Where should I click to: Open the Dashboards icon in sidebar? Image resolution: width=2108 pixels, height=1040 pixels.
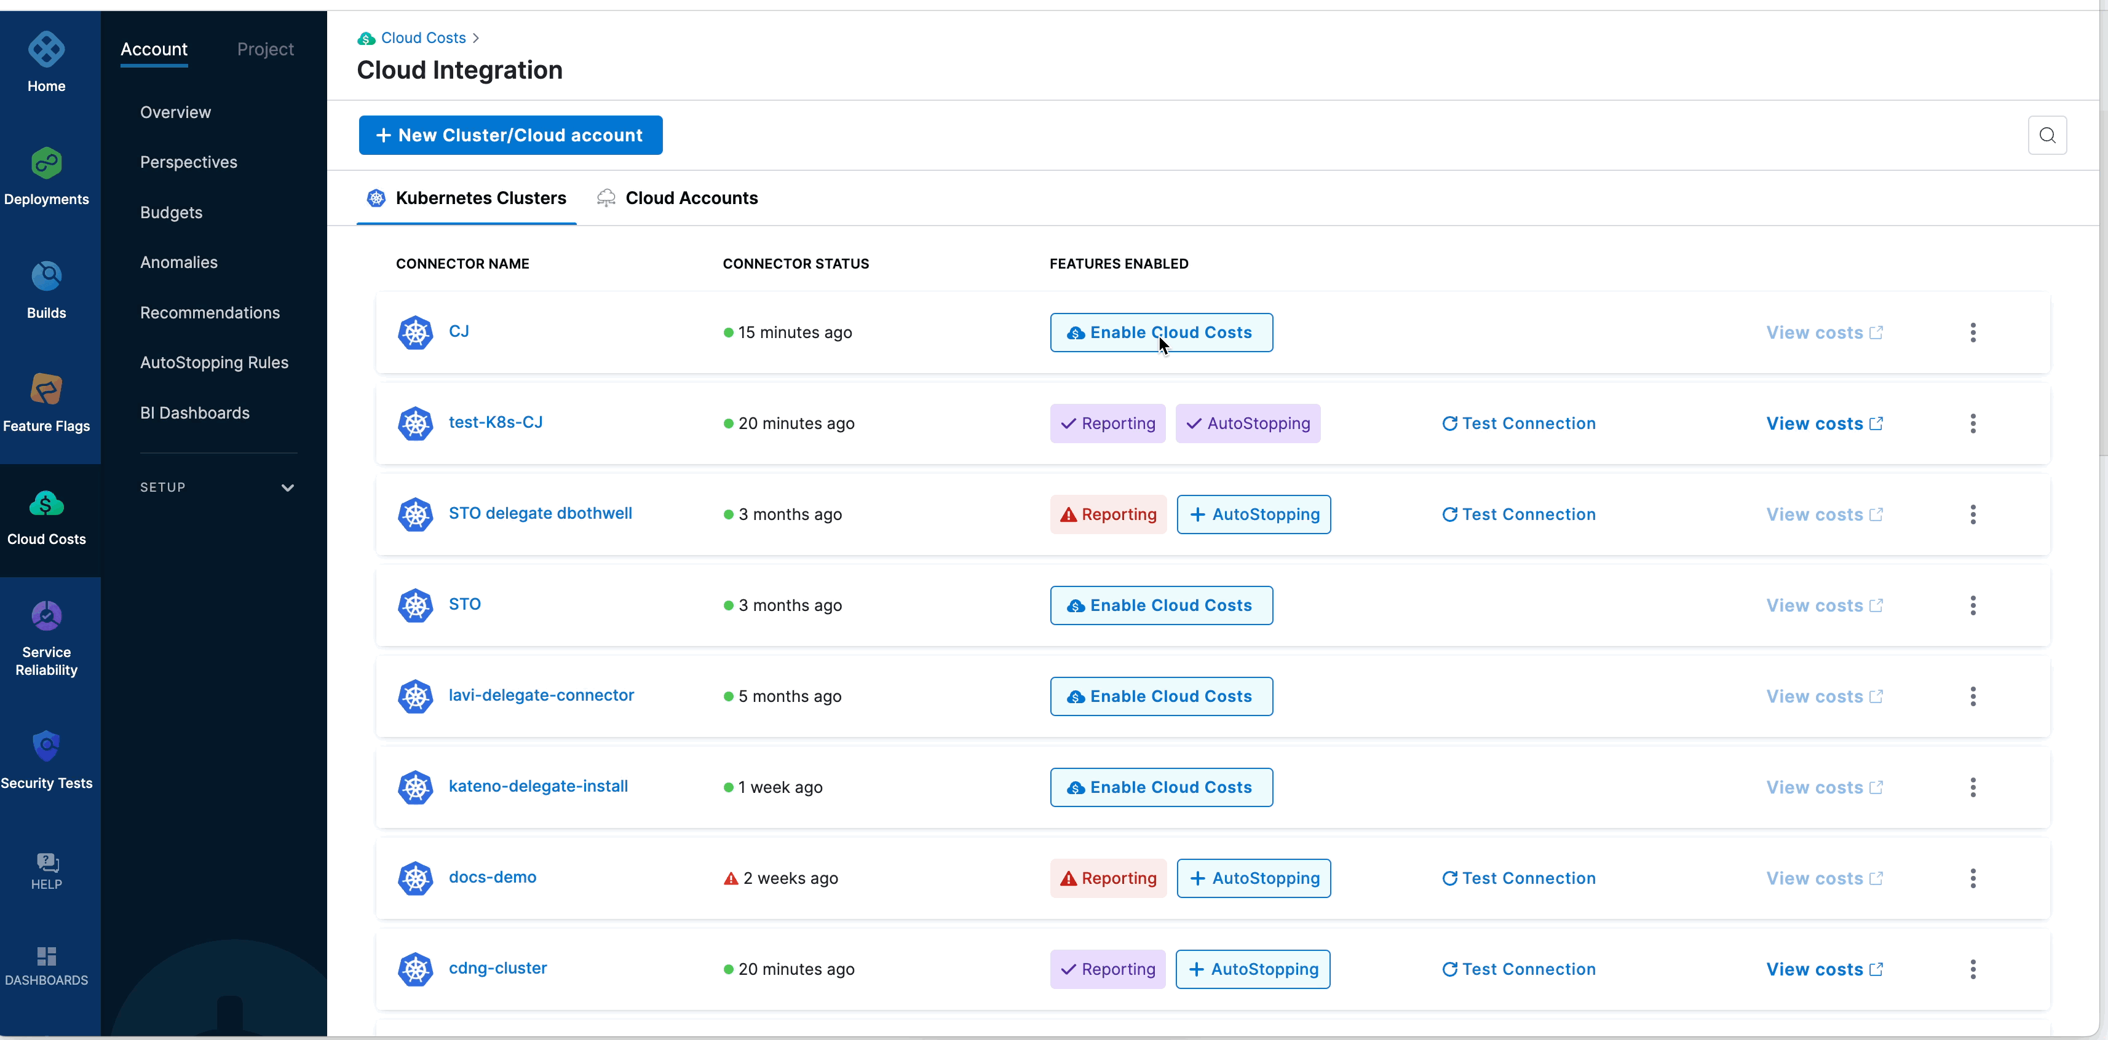[47, 956]
